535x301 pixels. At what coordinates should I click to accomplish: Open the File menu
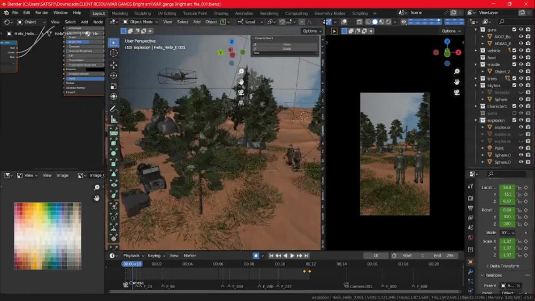(16, 13)
